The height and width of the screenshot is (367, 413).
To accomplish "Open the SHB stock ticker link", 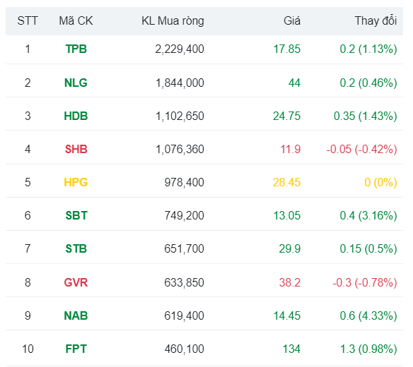I will tap(76, 149).
